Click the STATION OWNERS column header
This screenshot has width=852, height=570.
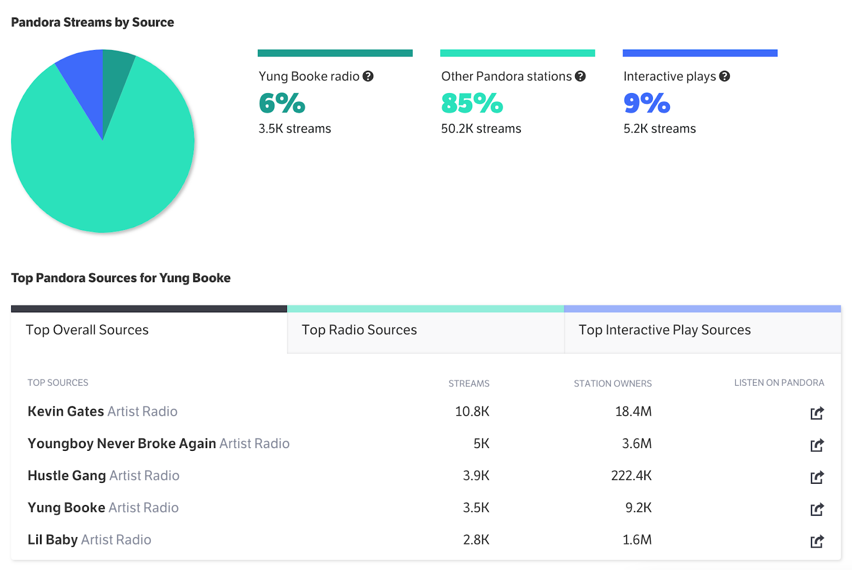[612, 383]
